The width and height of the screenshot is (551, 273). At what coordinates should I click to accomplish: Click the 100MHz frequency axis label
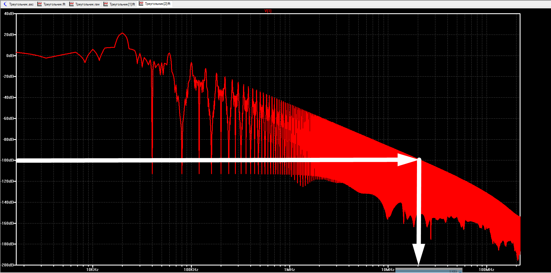[x=487, y=270]
